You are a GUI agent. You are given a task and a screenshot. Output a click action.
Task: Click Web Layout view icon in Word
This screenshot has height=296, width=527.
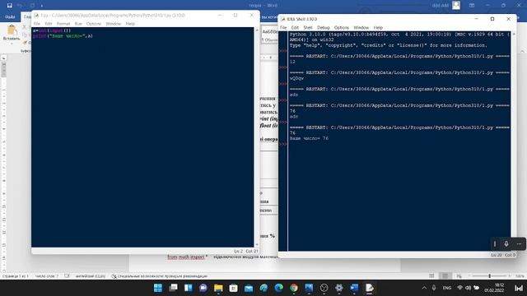[459, 276]
